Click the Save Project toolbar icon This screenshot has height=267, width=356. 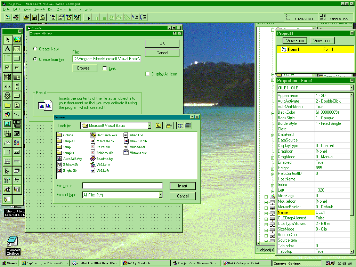[34, 17]
